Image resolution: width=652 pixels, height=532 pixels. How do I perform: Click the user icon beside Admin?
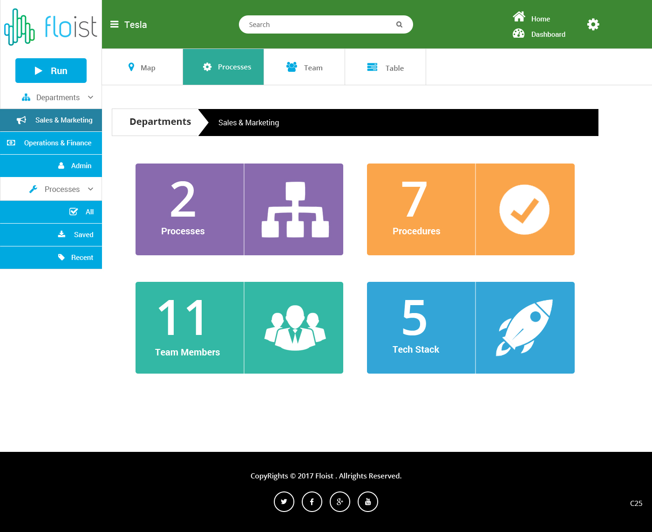pyautogui.click(x=61, y=165)
